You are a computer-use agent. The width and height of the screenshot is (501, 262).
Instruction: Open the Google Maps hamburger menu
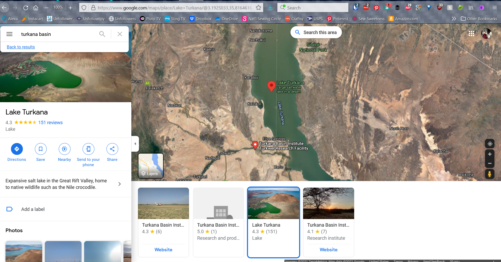coord(9,34)
